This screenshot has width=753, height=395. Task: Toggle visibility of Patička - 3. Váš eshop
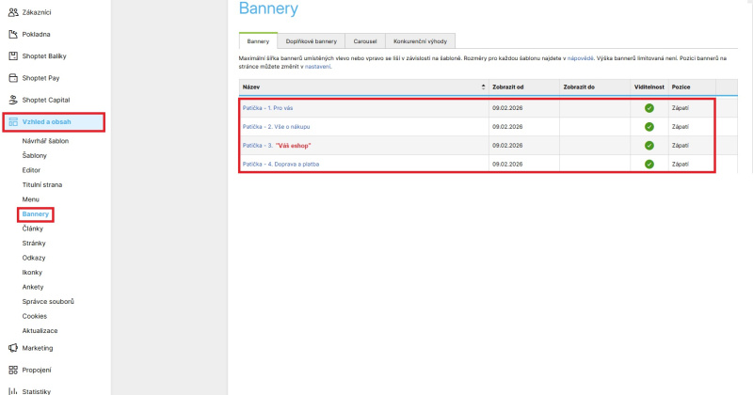(649, 146)
